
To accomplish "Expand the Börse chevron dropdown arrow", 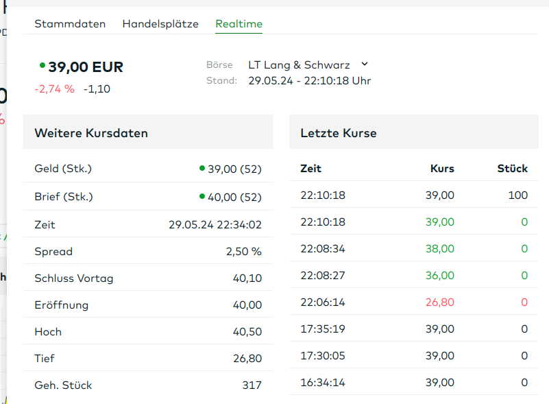I will tap(365, 64).
